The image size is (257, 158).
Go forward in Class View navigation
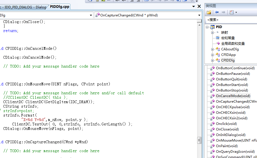click(x=223, y=12)
